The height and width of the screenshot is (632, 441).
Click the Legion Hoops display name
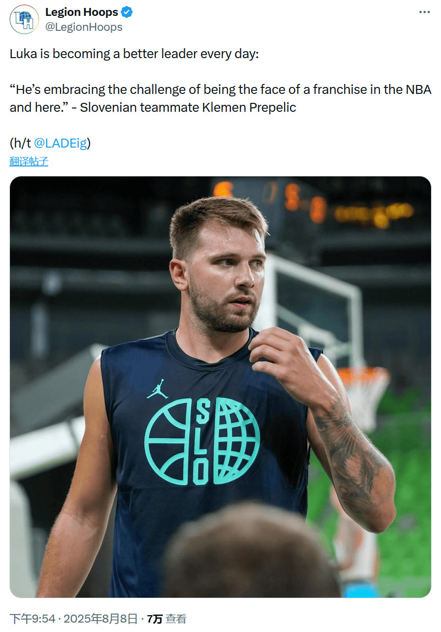point(81,12)
